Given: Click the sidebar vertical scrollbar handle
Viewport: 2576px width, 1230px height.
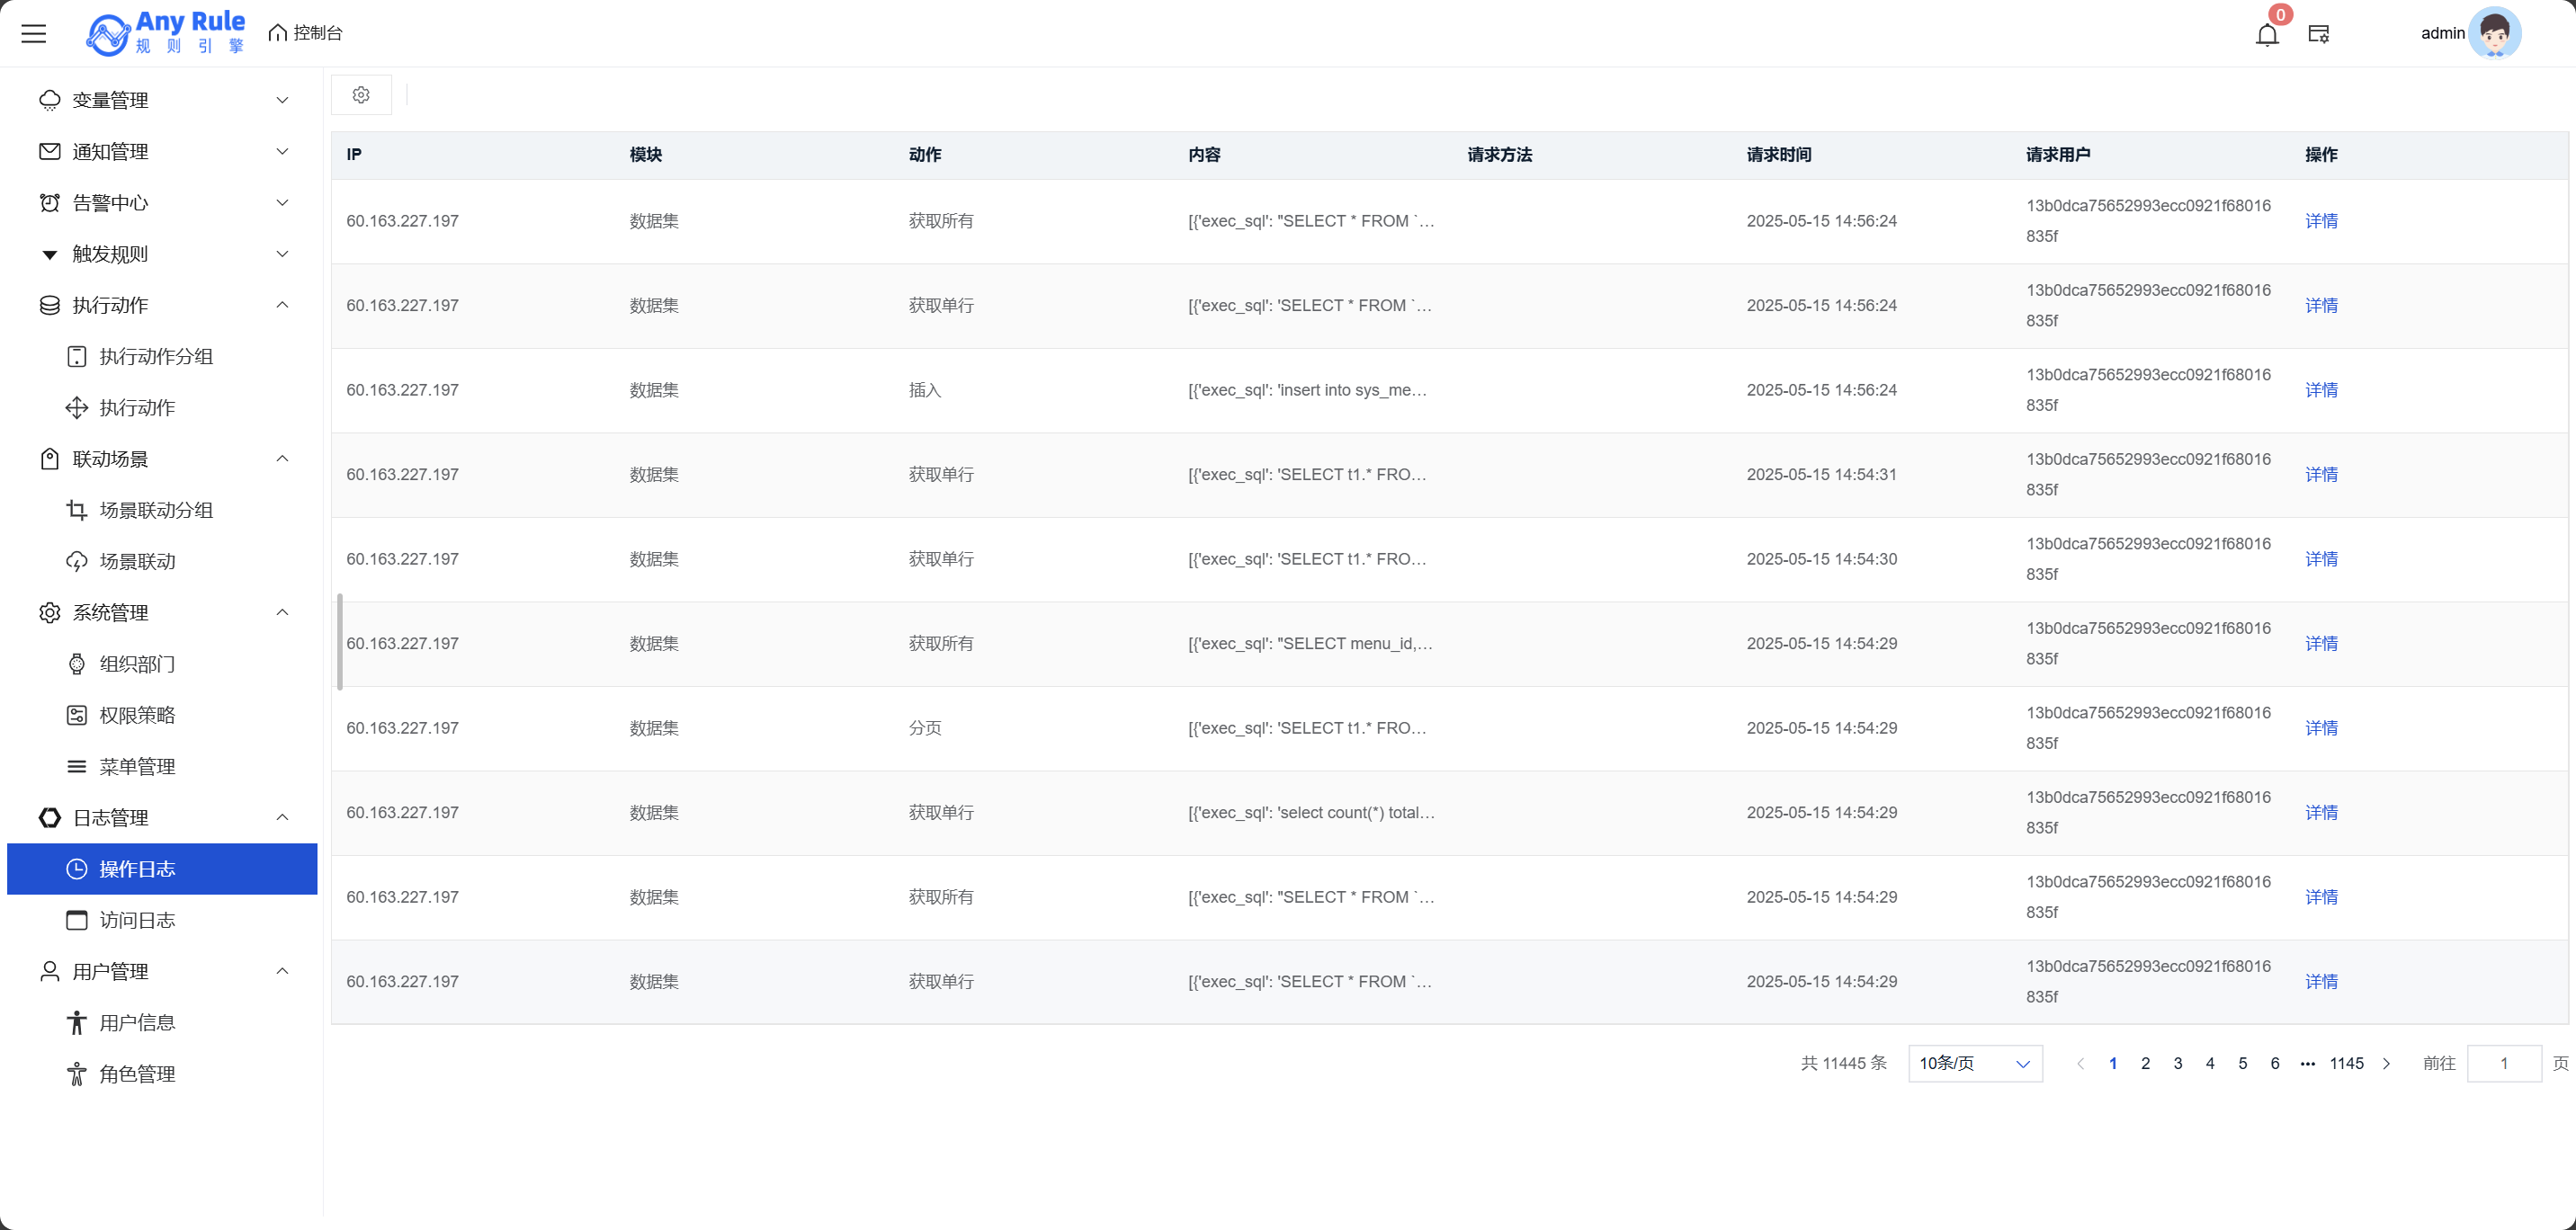Looking at the screenshot, I should tap(340, 641).
